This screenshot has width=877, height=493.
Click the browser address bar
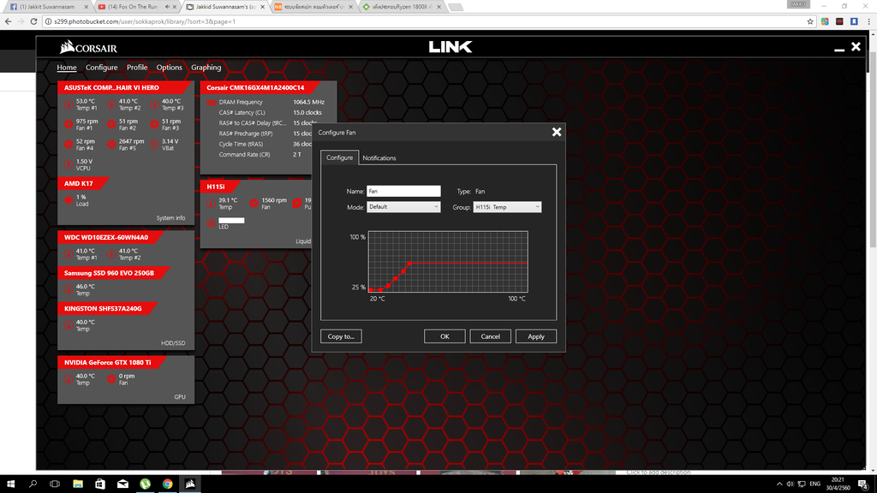coord(425,21)
